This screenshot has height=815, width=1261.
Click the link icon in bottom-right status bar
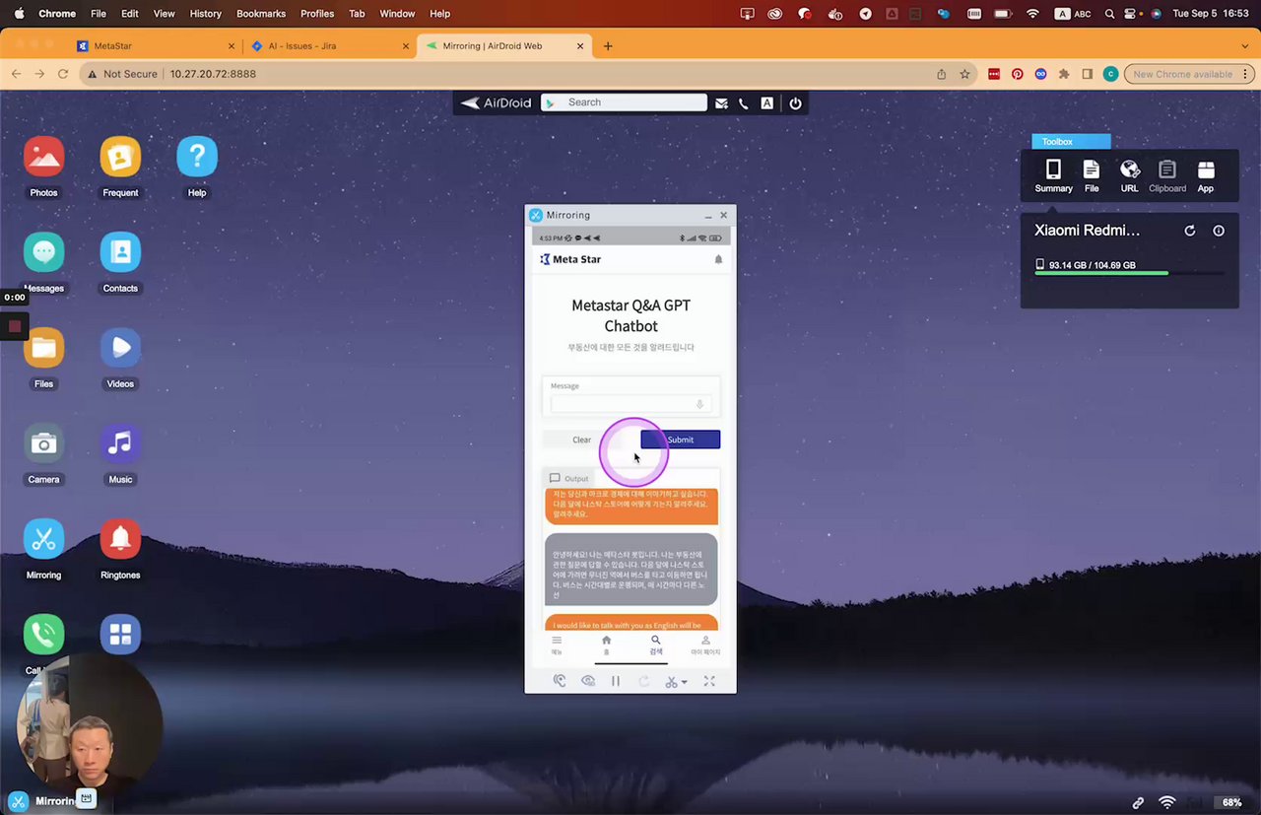(x=1138, y=803)
